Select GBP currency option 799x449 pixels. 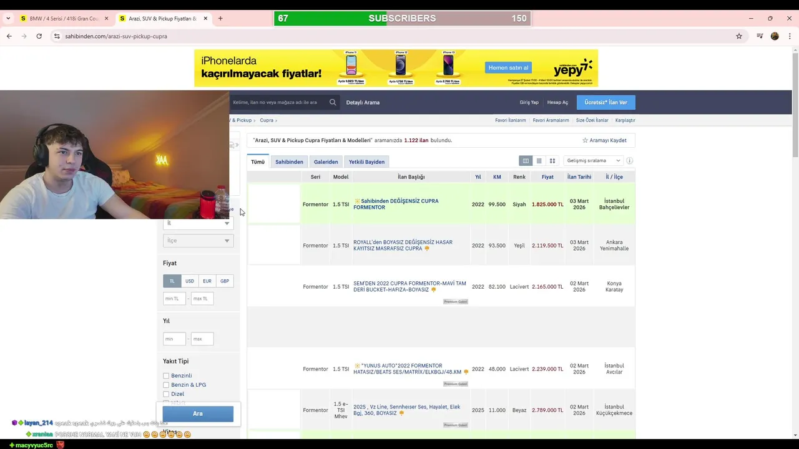[x=225, y=281]
